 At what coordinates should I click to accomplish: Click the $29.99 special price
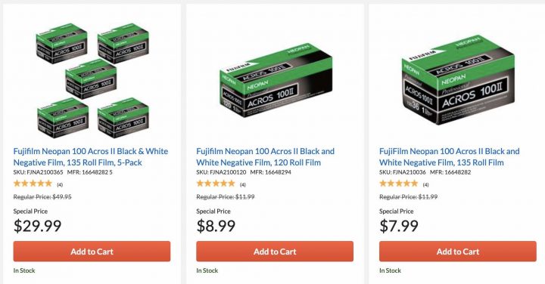tap(37, 226)
